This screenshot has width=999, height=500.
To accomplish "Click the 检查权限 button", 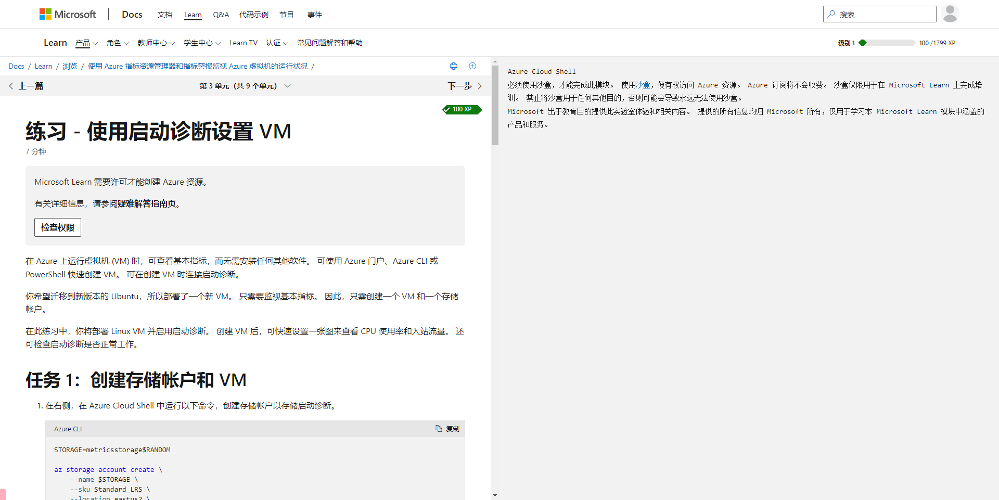I will [58, 227].
